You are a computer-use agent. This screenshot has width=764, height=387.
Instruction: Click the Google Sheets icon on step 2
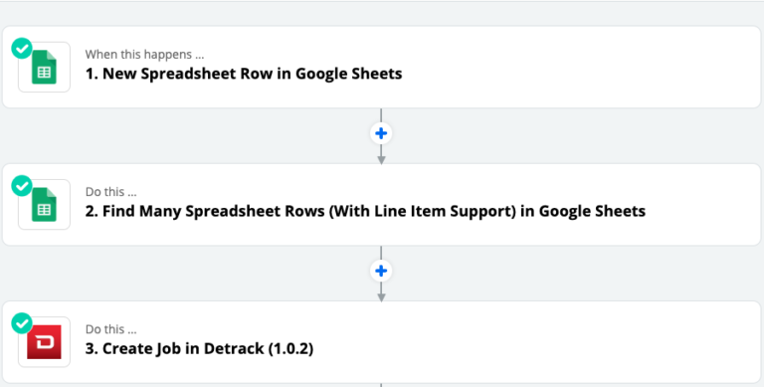coord(45,205)
